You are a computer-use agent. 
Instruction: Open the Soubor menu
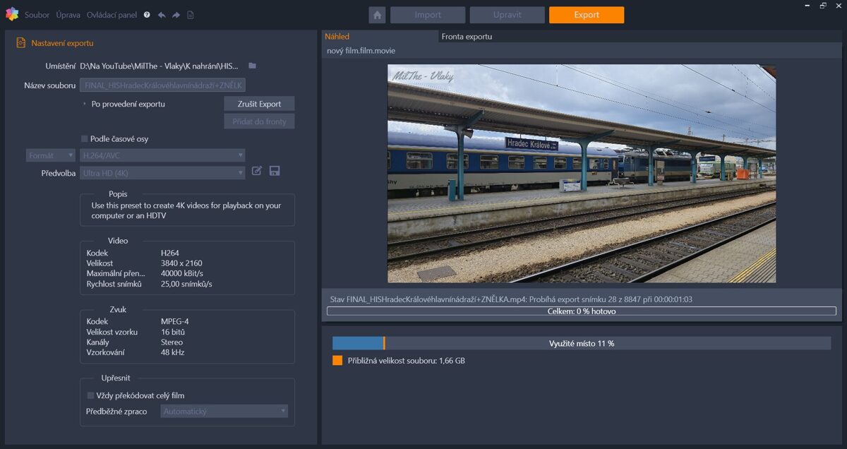[37, 14]
